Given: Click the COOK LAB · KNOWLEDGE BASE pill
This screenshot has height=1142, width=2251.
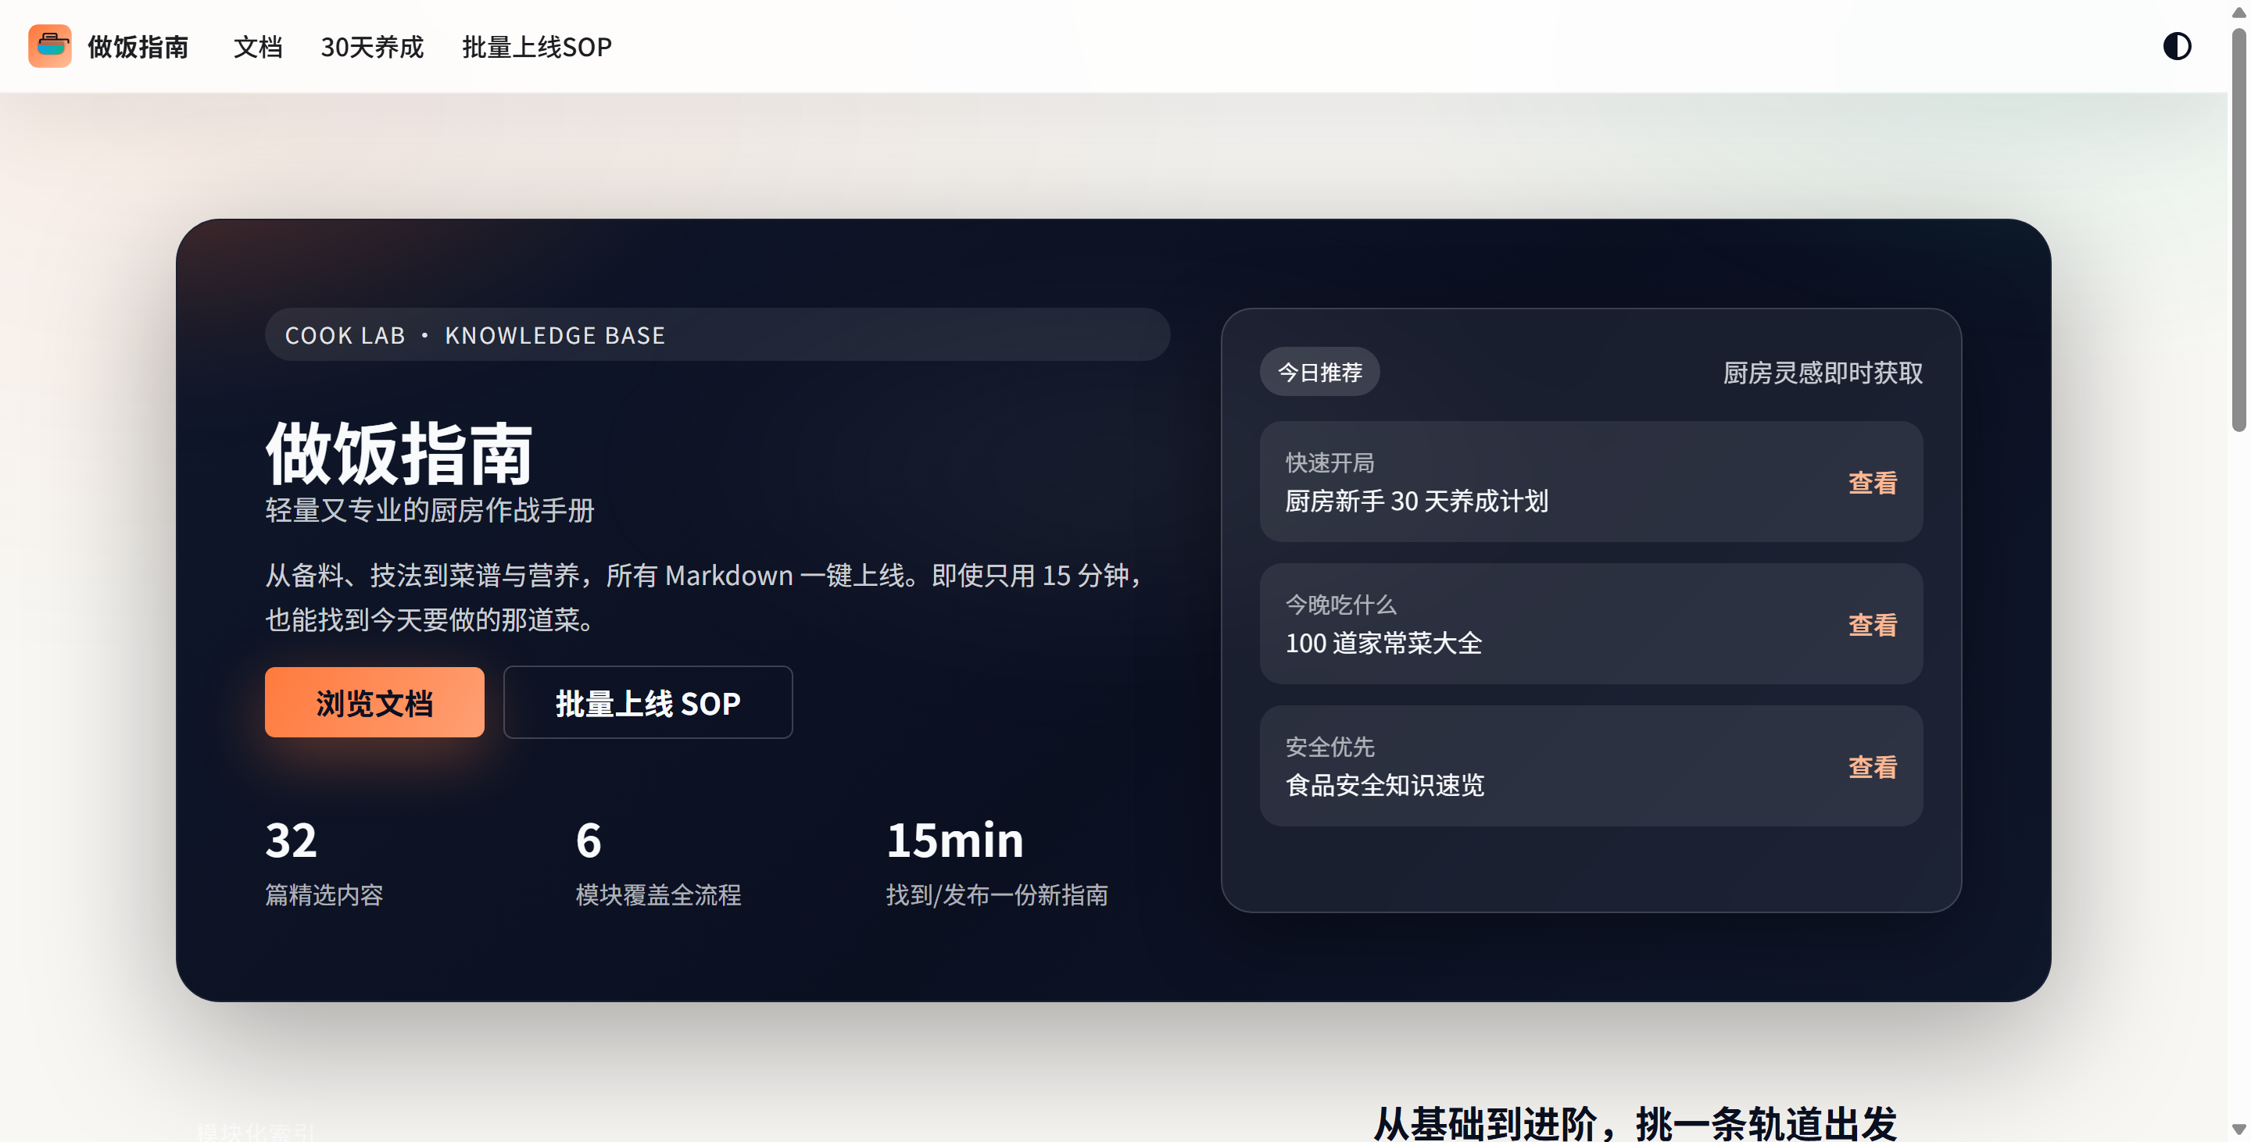Looking at the screenshot, I should (x=717, y=334).
